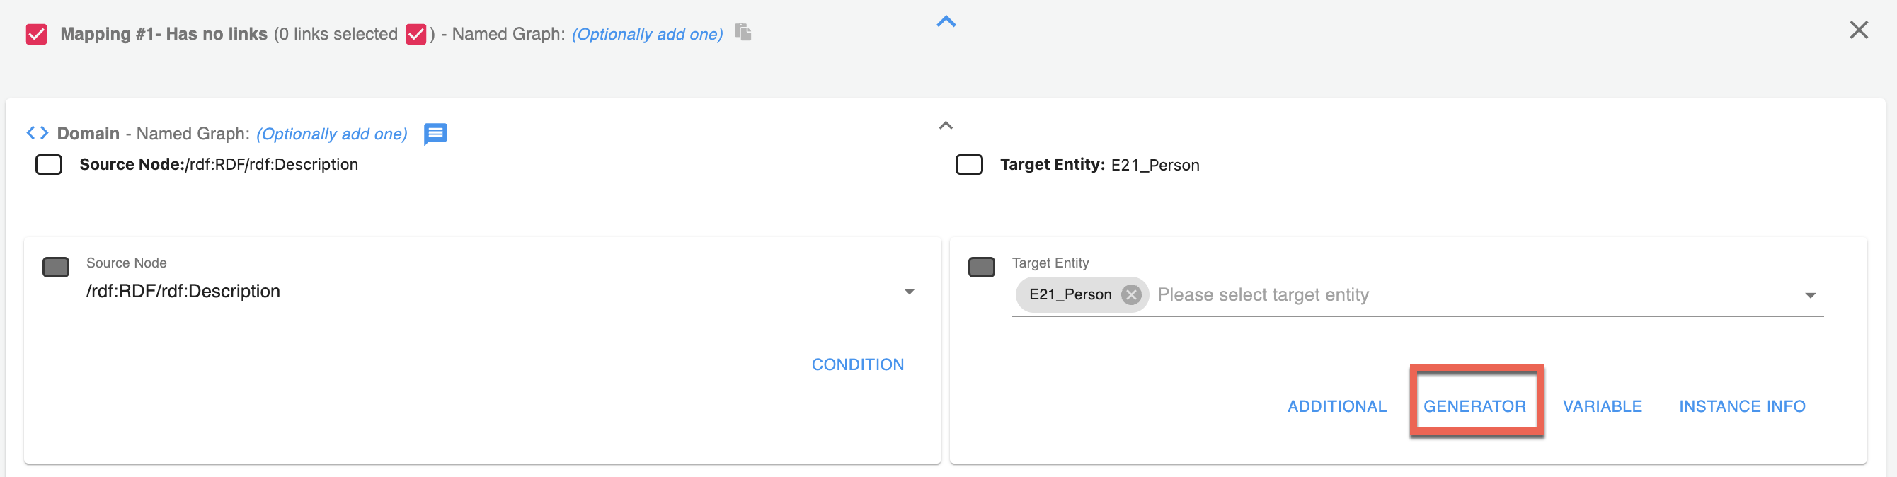Open the Variable tab
The image size is (1897, 477).
[x=1602, y=406]
